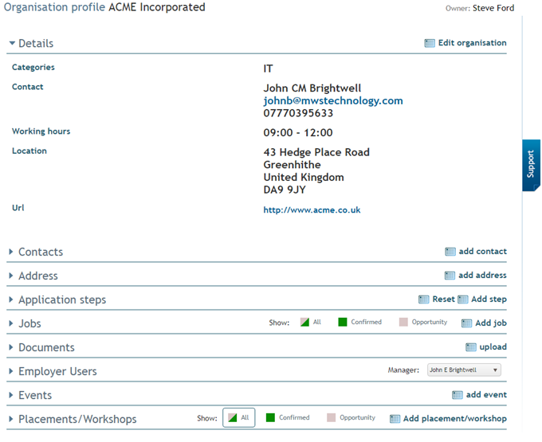
Task: Select All filter in Placements/Workshops
Action: (x=239, y=418)
